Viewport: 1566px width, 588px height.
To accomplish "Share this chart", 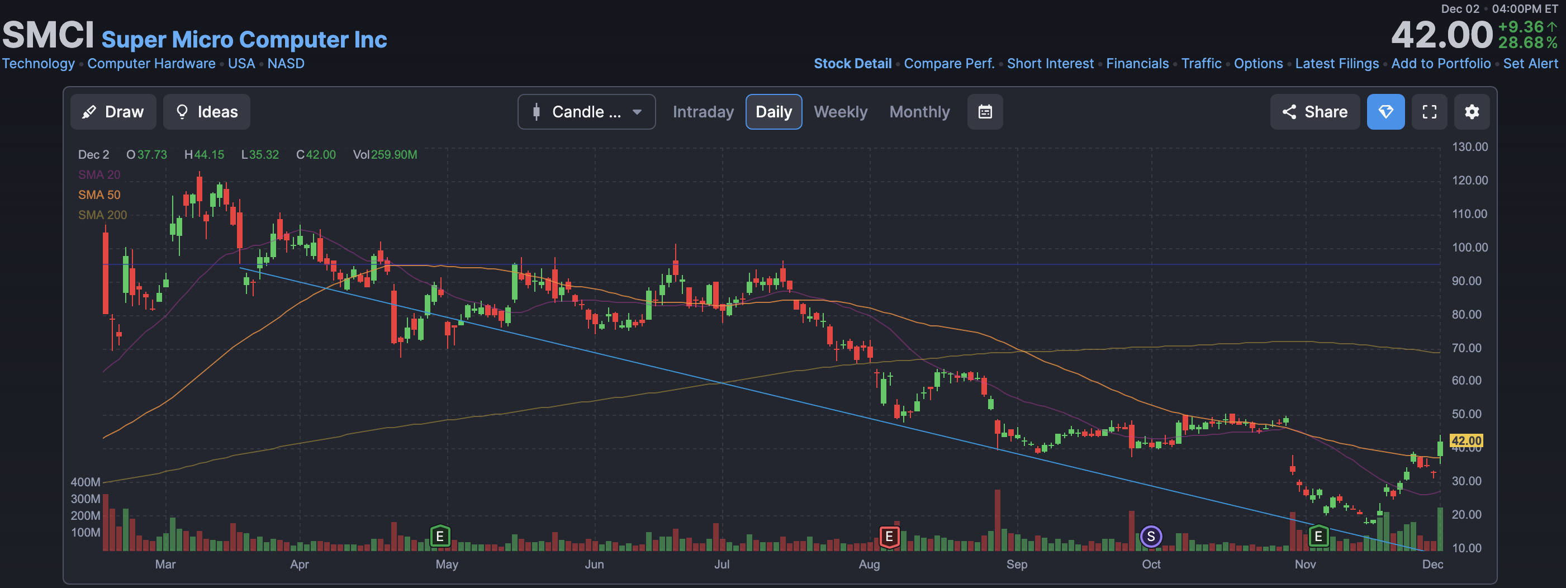I will click(1315, 112).
